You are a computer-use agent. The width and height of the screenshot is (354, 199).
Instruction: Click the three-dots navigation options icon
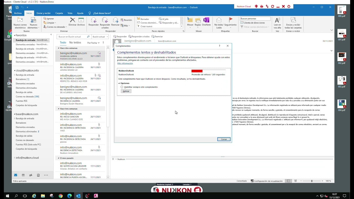(46, 175)
